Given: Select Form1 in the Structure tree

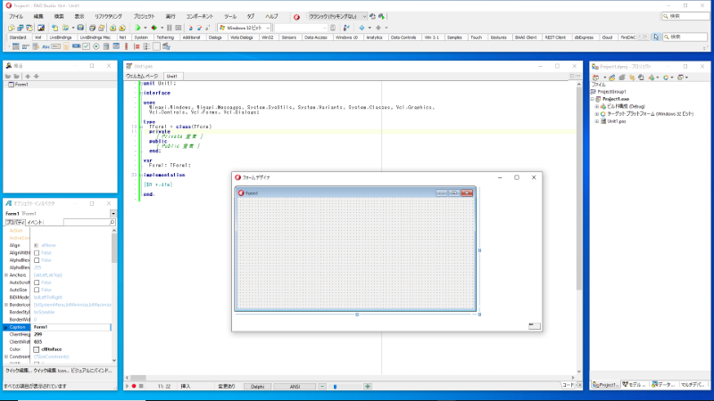Looking at the screenshot, I should pyautogui.click(x=21, y=85).
